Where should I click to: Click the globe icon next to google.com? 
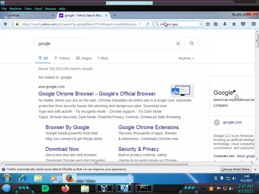click(x=217, y=123)
